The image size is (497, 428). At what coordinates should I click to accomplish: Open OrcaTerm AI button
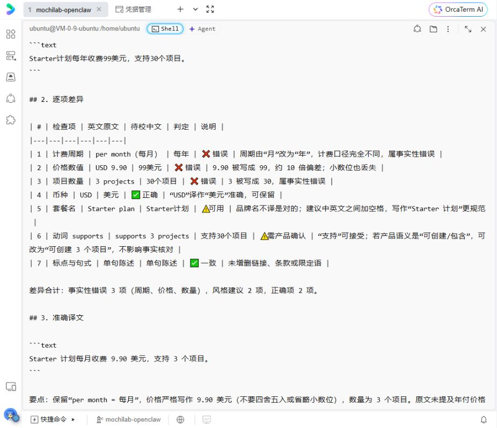458,10
